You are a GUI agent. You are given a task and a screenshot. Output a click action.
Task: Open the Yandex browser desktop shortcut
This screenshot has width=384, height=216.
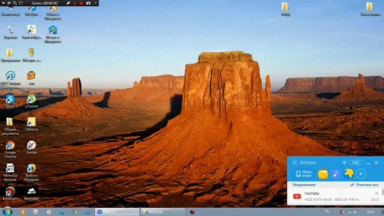coord(32,147)
